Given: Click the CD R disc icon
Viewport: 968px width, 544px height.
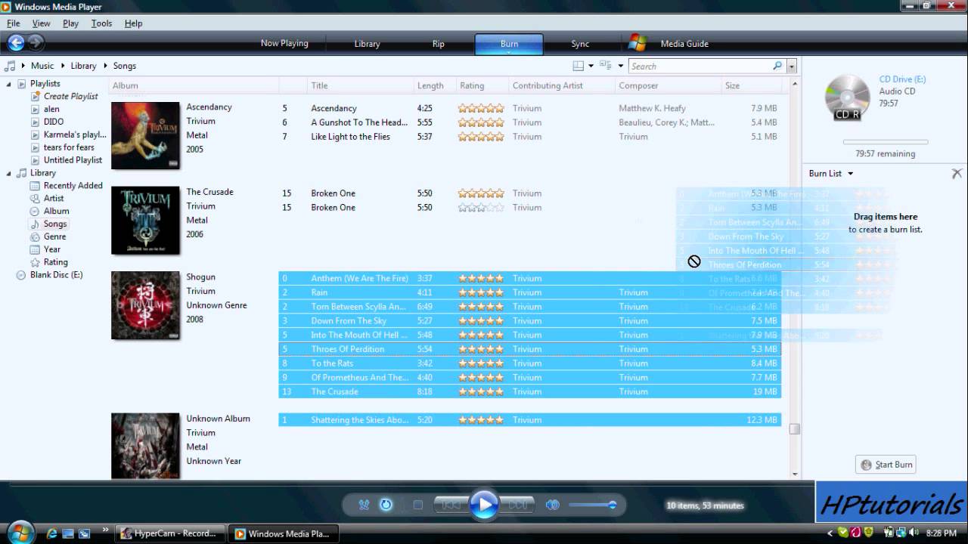Looking at the screenshot, I should pyautogui.click(x=847, y=97).
